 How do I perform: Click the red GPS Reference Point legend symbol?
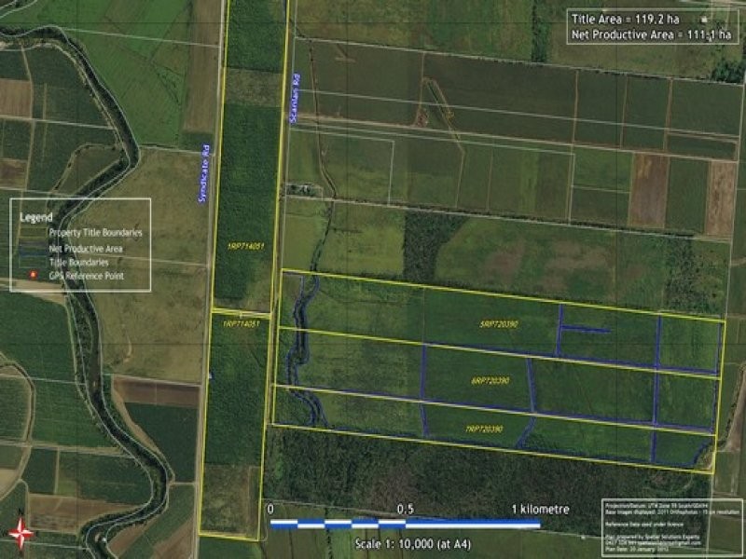click(x=33, y=275)
